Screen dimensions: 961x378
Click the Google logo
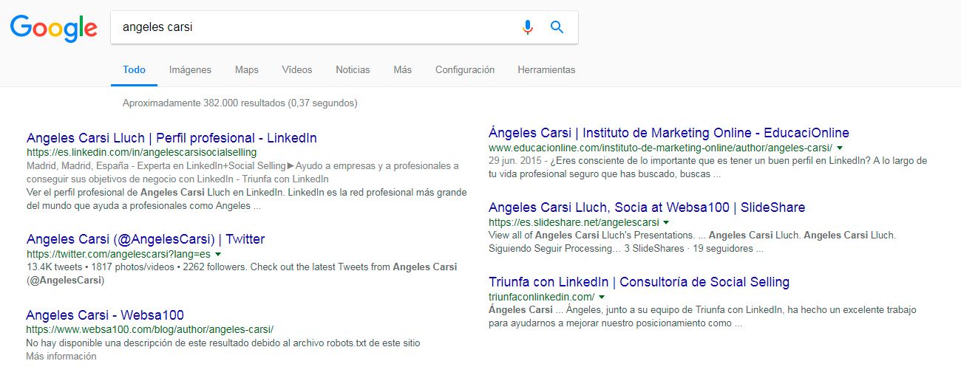54,28
